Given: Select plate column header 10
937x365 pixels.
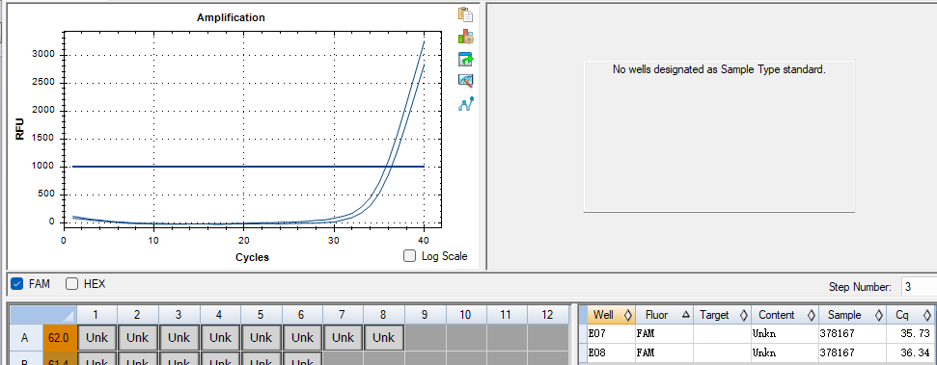Looking at the screenshot, I should (466, 314).
